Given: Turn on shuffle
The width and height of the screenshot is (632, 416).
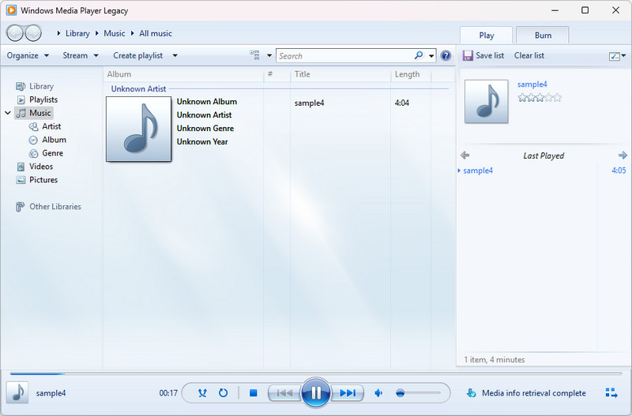Looking at the screenshot, I should click(x=202, y=392).
